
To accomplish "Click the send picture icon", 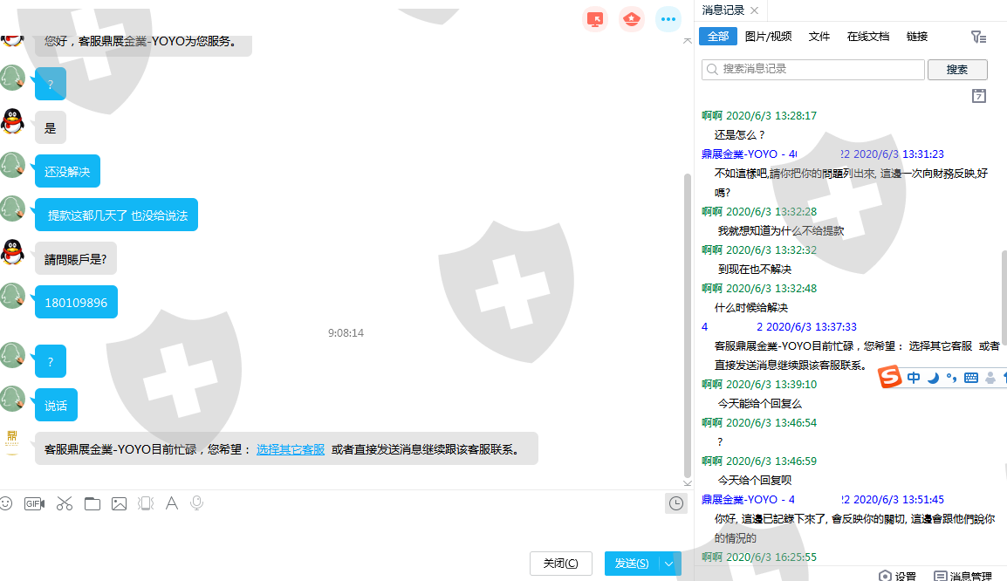I will click(120, 503).
